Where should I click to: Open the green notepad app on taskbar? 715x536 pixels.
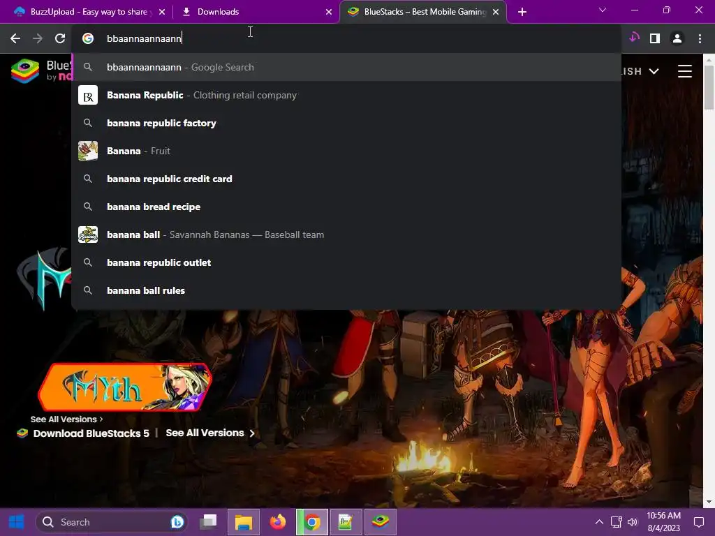tap(346, 522)
